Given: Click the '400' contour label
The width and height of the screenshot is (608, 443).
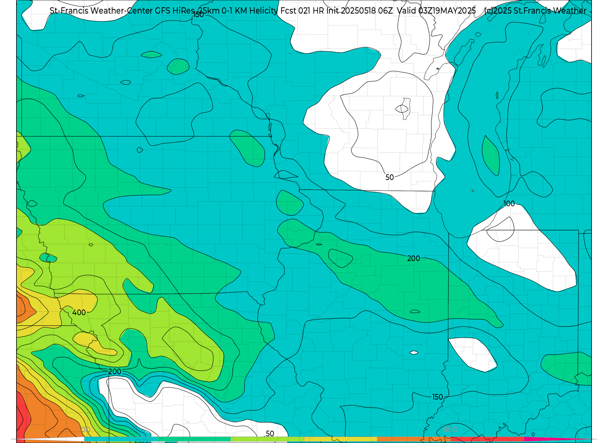Looking at the screenshot, I should (79, 313).
